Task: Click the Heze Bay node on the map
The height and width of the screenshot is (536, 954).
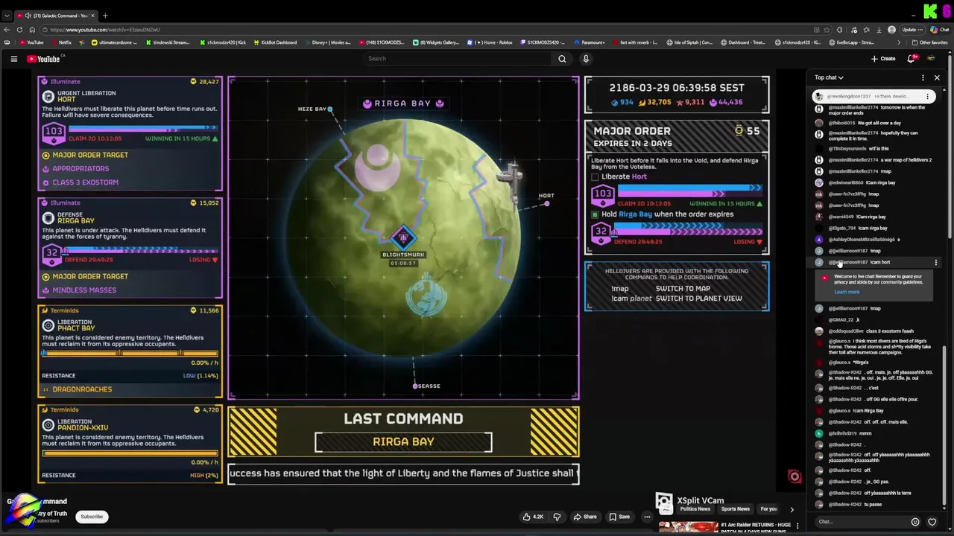Action: pyautogui.click(x=330, y=109)
